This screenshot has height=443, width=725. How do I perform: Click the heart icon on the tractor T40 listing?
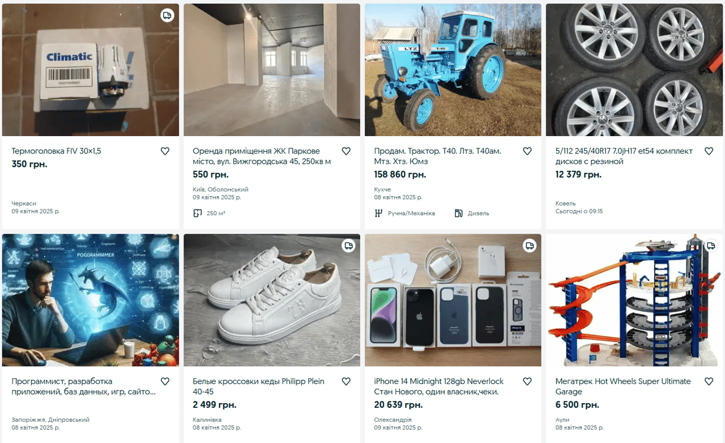[x=527, y=151]
